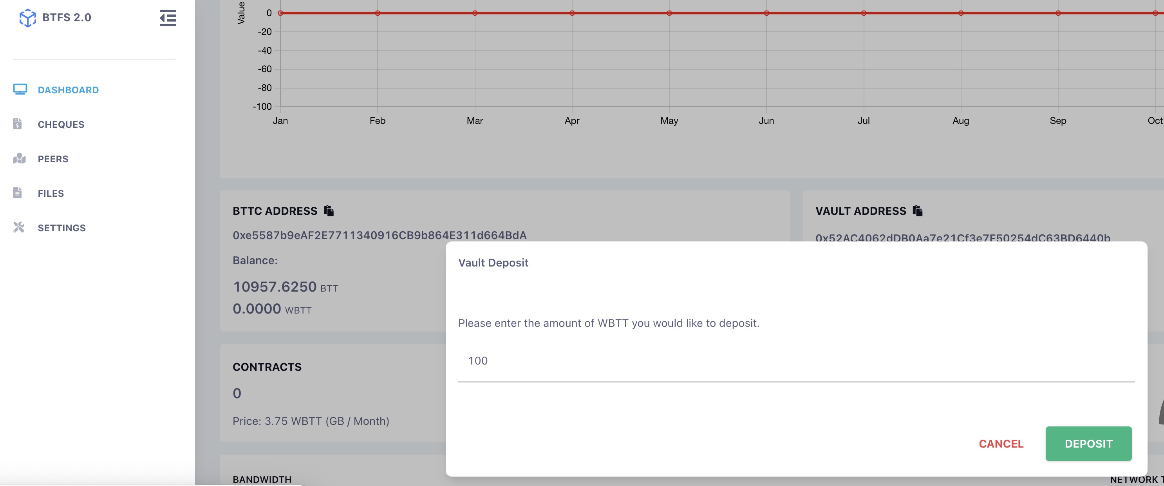The width and height of the screenshot is (1164, 486).
Task: Cancel the Vault Deposit dialog
Action: 1001,444
